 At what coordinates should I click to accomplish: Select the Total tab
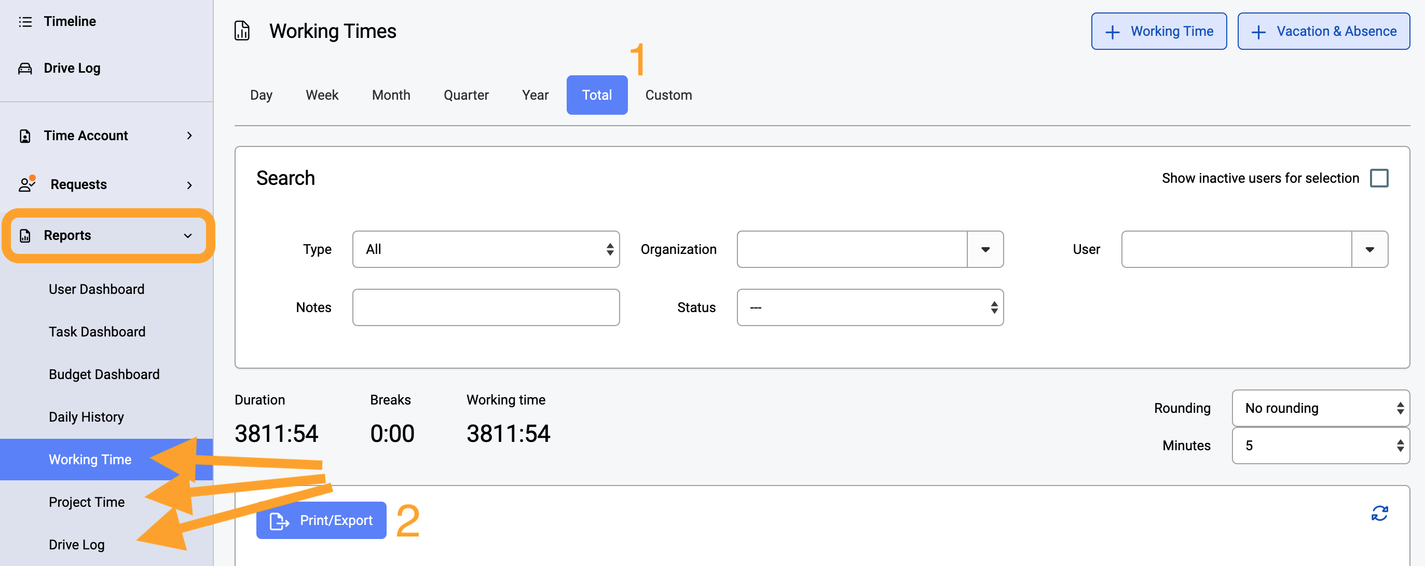[x=597, y=95]
